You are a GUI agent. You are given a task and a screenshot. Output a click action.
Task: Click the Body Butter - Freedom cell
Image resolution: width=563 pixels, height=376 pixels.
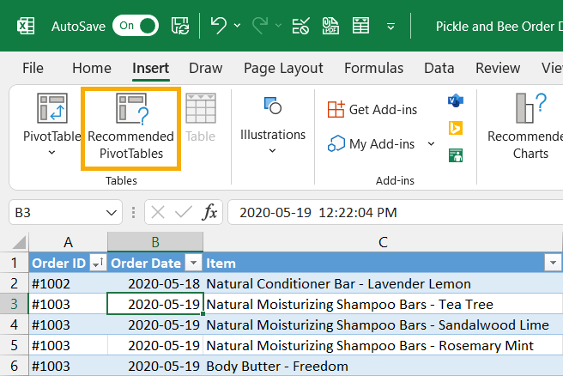tap(383, 366)
